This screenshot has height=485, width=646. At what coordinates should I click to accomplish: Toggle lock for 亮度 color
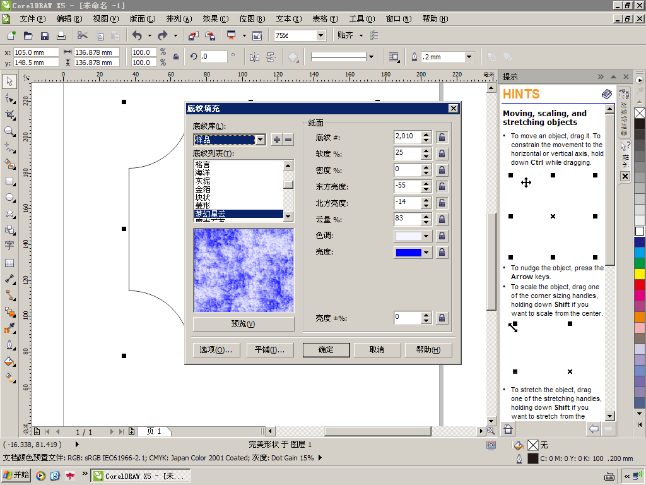442,252
